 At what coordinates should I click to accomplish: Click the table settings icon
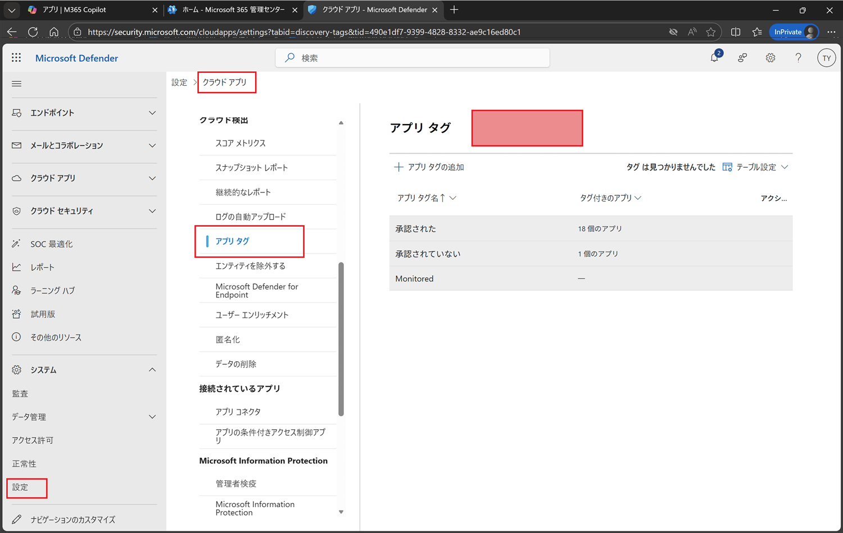(x=727, y=167)
